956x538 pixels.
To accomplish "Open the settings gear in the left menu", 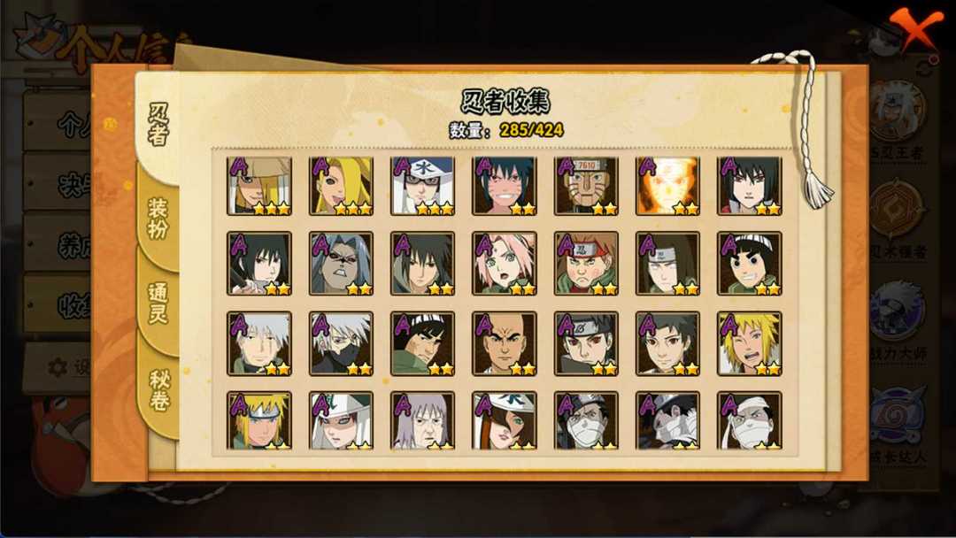I will pyautogui.click(x=58, y=367).
